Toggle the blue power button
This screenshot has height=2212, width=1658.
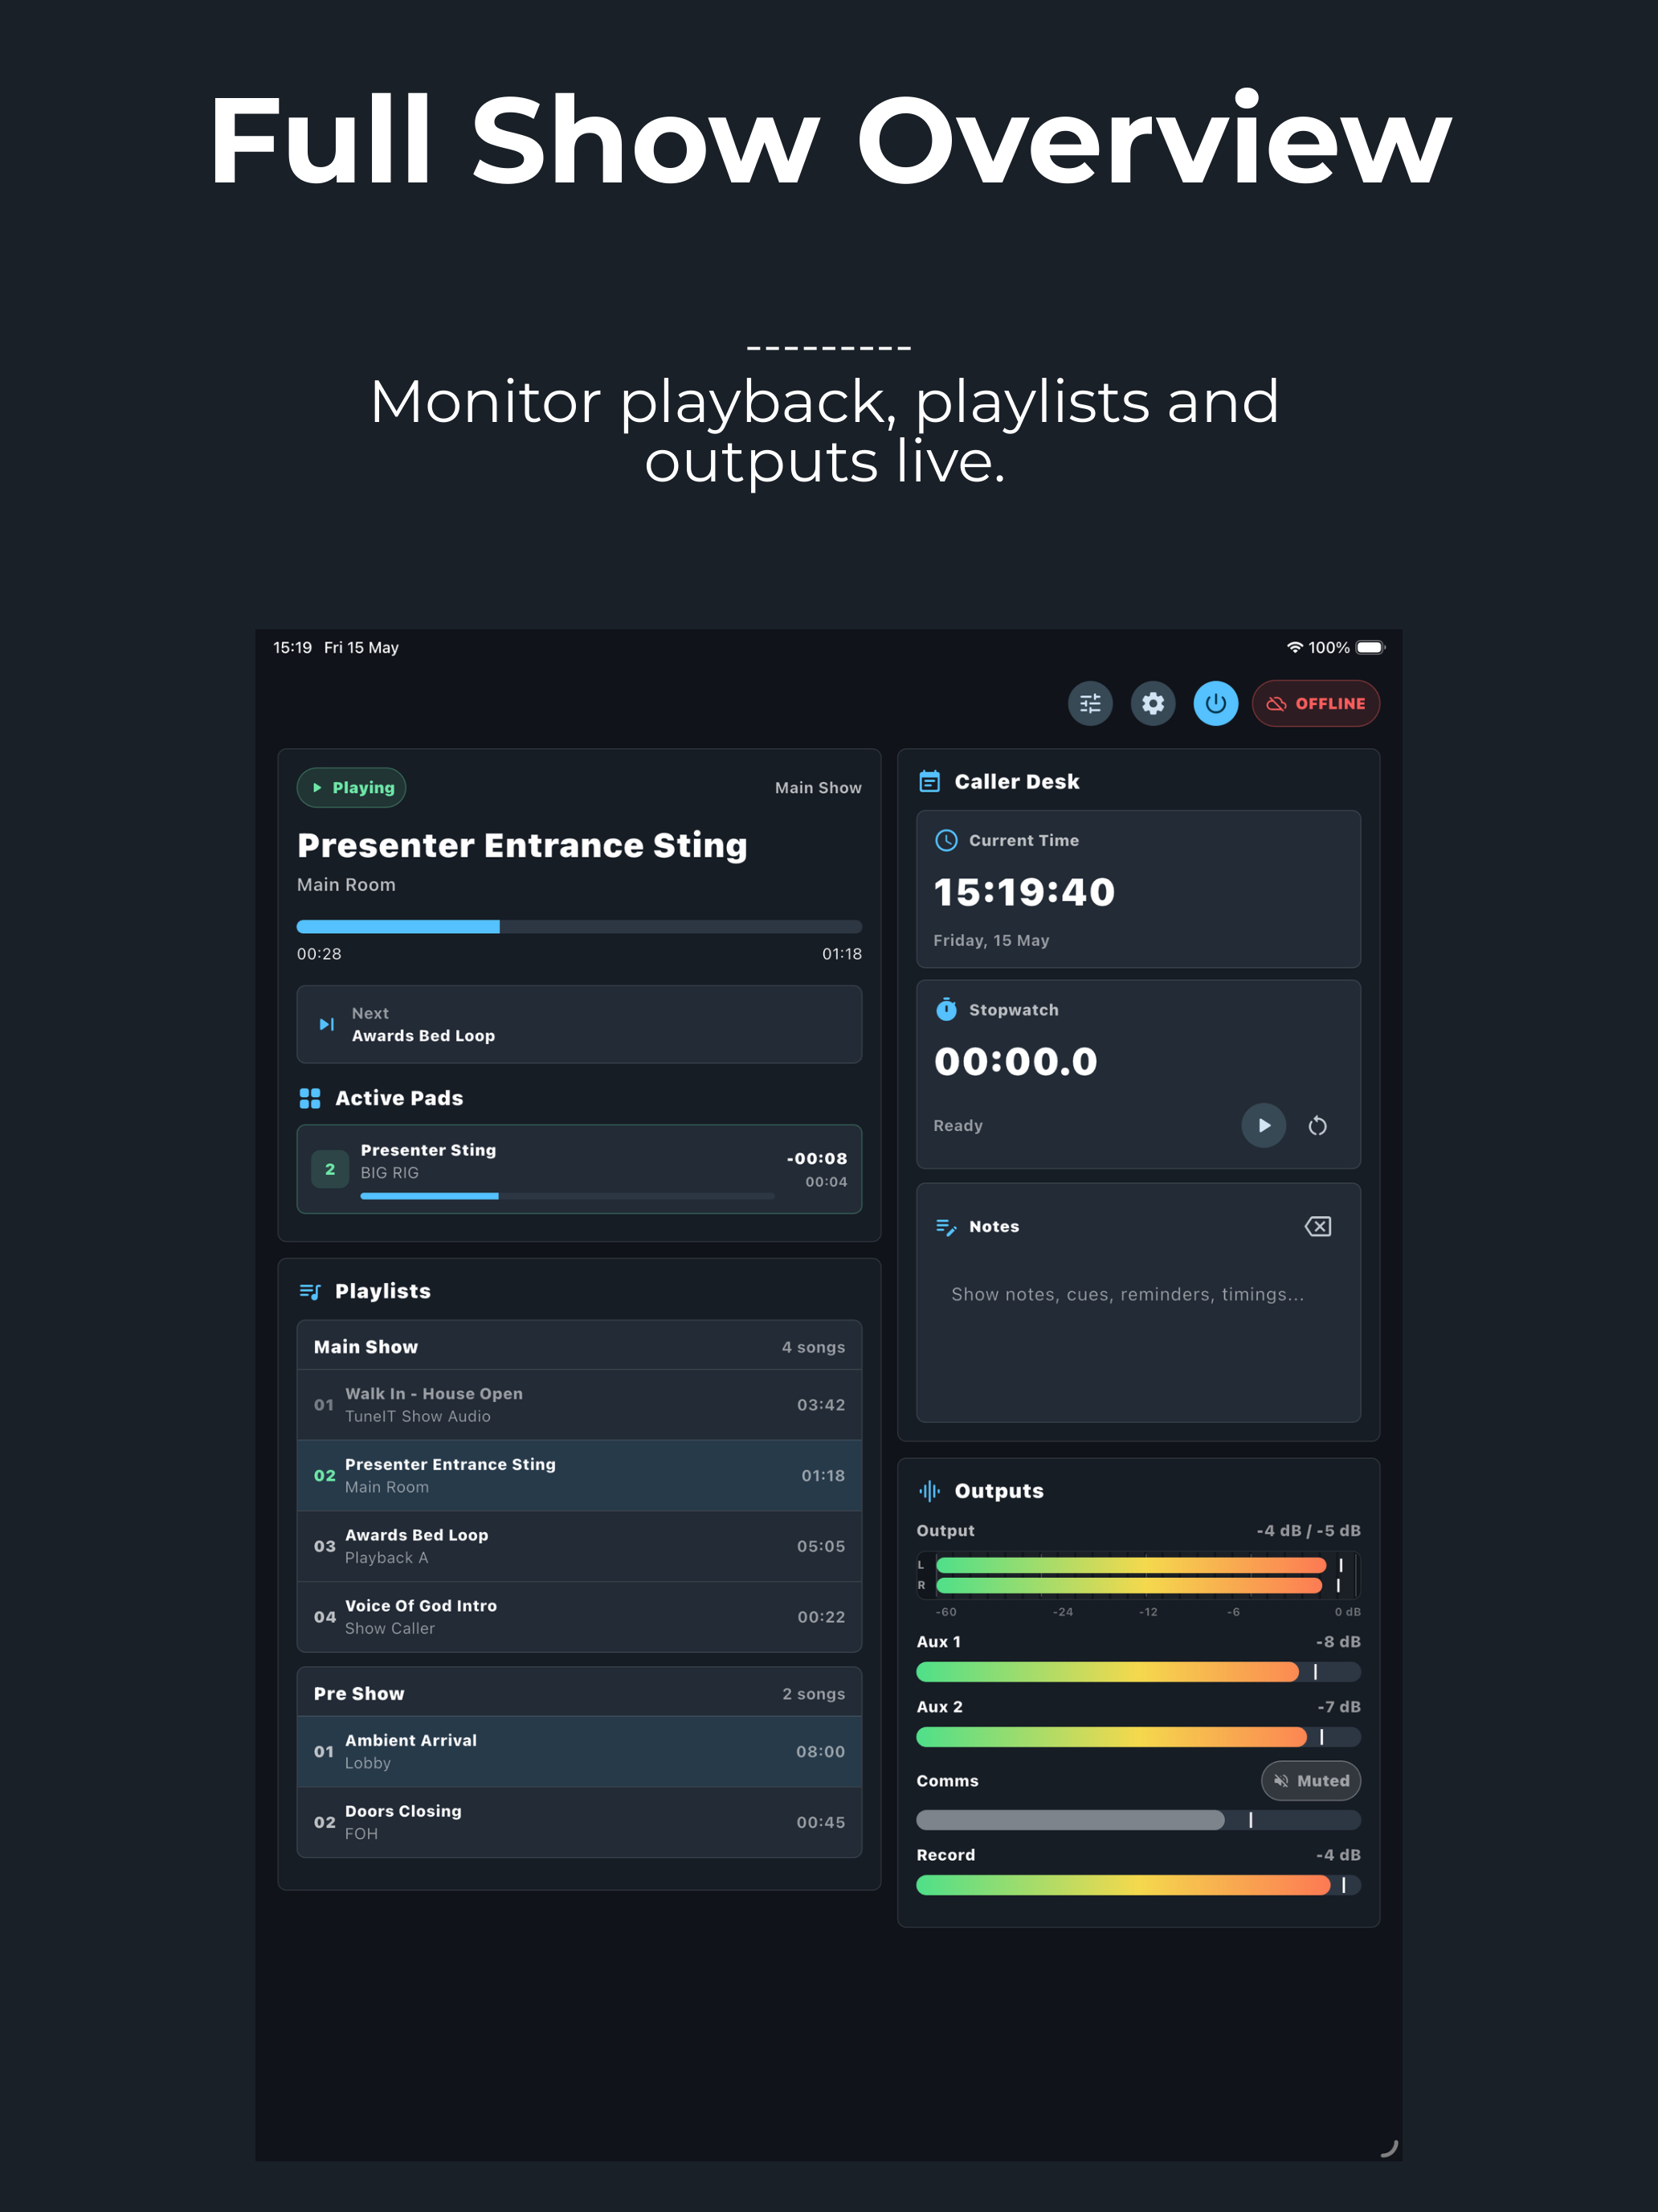[1215, 703]
